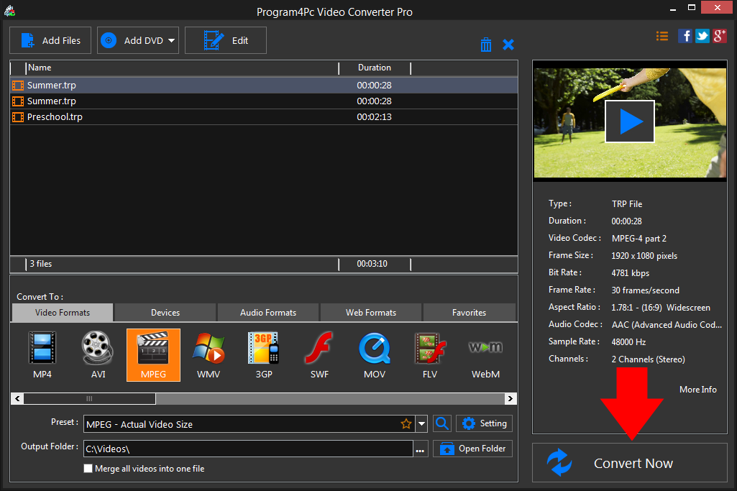The height and width of the screenshot is (491, 737).
Task: Expand the Add DVD dropdown
Action: 170,40
